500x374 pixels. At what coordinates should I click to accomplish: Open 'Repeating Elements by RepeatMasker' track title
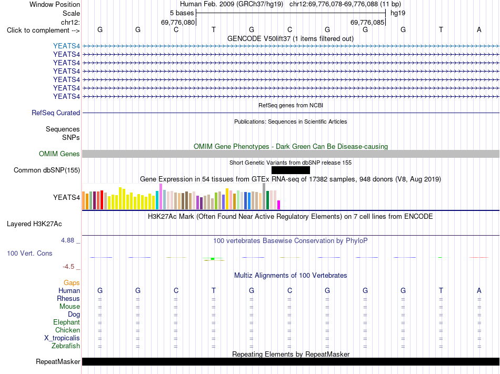pos(291,354)
